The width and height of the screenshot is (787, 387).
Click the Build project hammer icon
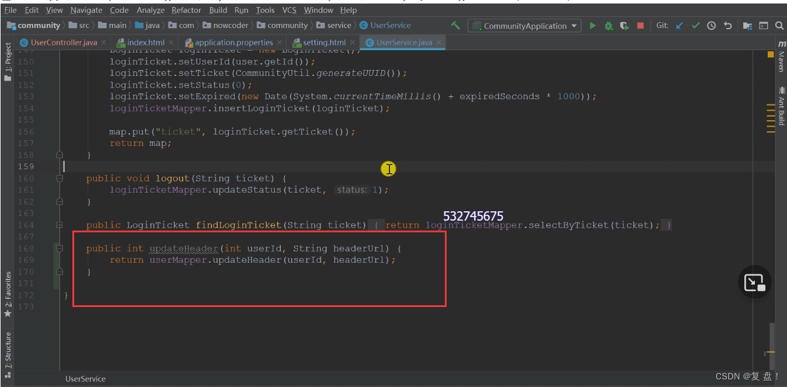[456, 26]
